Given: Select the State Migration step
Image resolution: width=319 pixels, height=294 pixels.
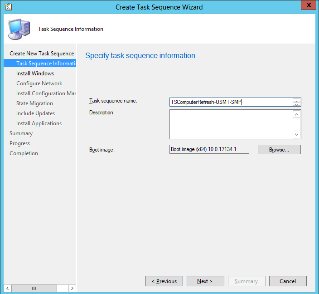Looking at the screenshot, I should click(x=34, y=103).
